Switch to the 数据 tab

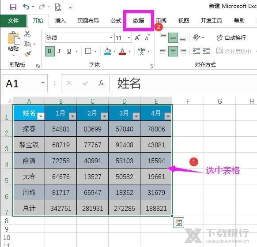pyautogui.click(x=139, y=21)
